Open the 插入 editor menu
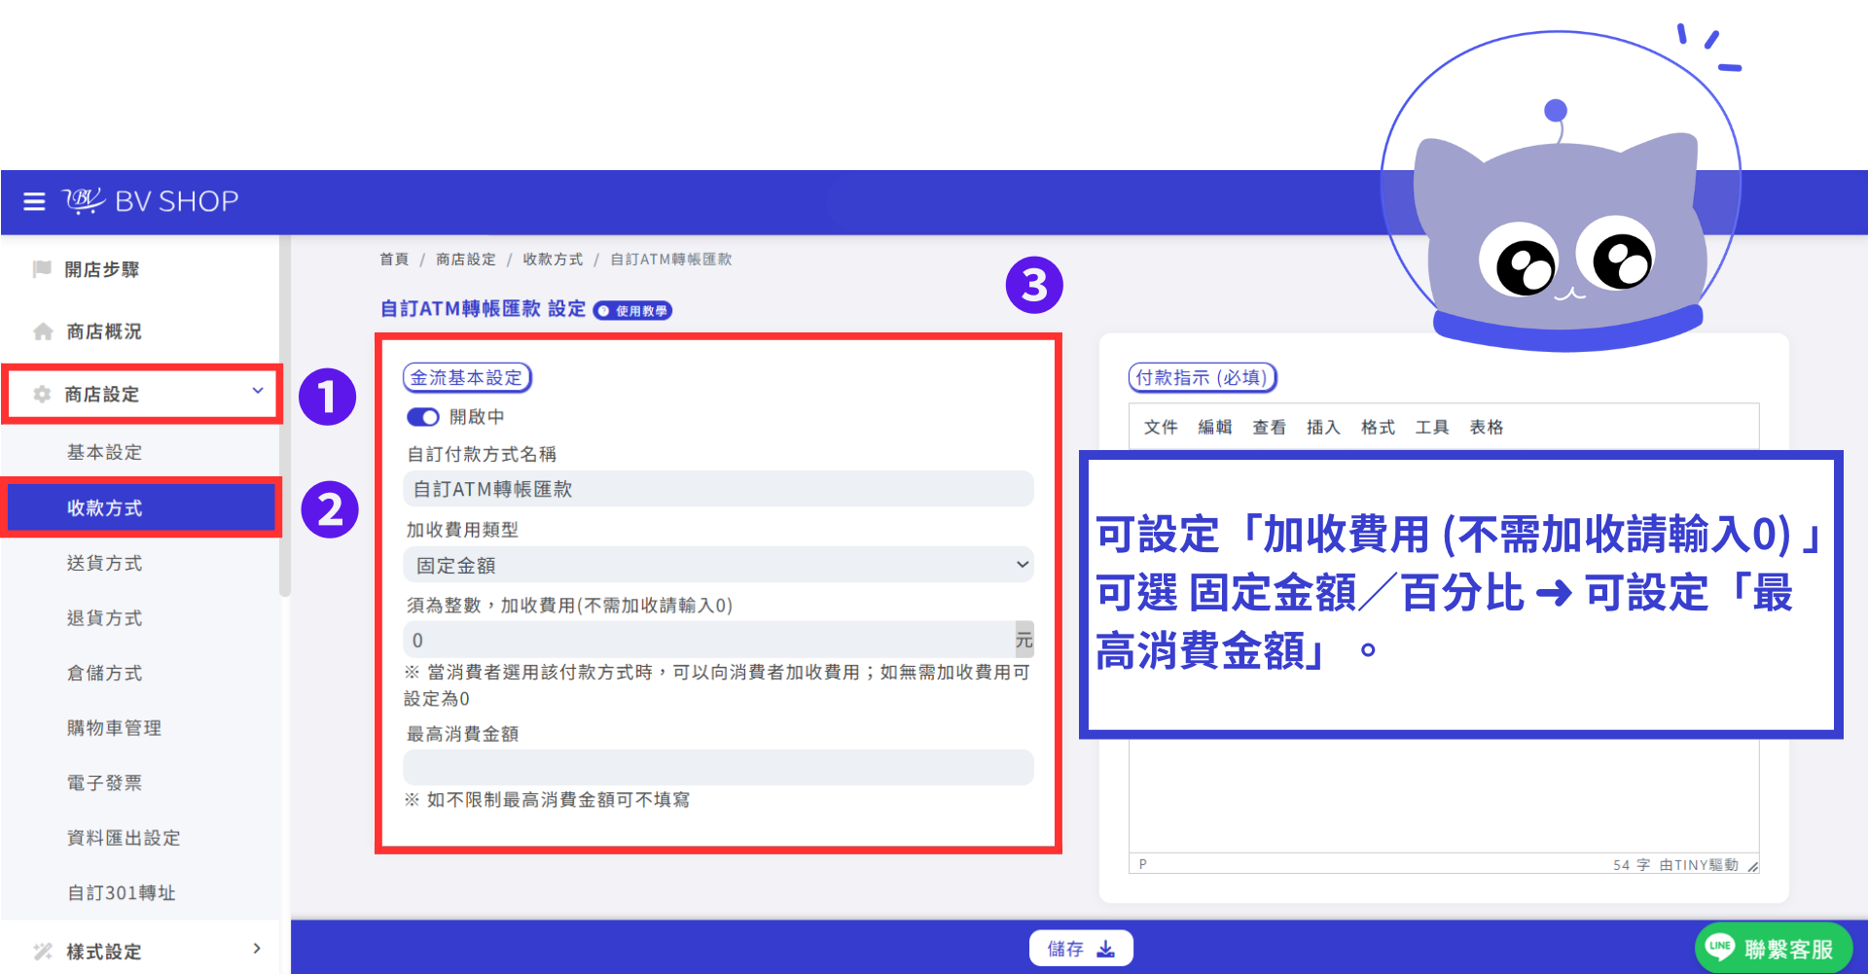This screenshot has width=1868, height=974. point(1323,427)
